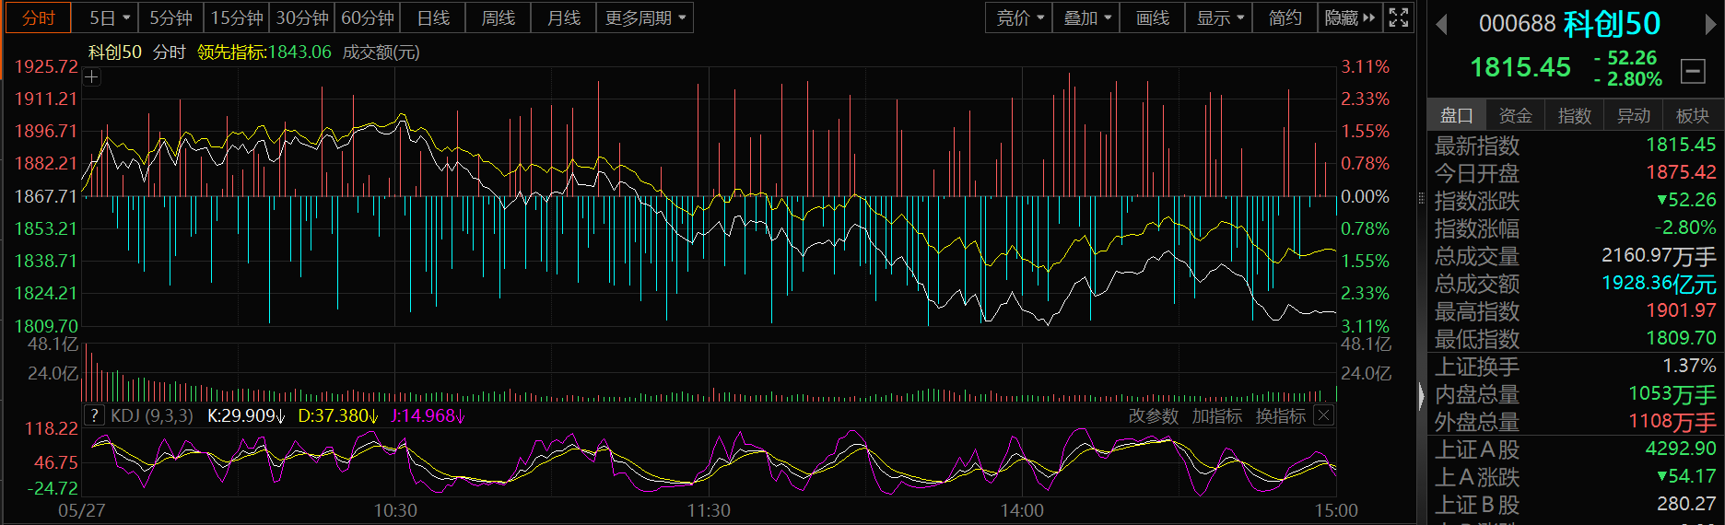1725x525 pixels.
Task: Click the 今日开盘 value 1875.42
Action: click(1681, 172)
